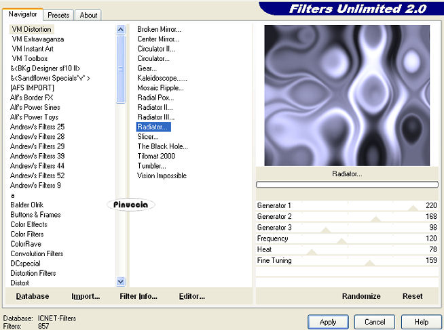444x330 pixels.
Task: Select Alf's Power Sines category
Action: 35,107
